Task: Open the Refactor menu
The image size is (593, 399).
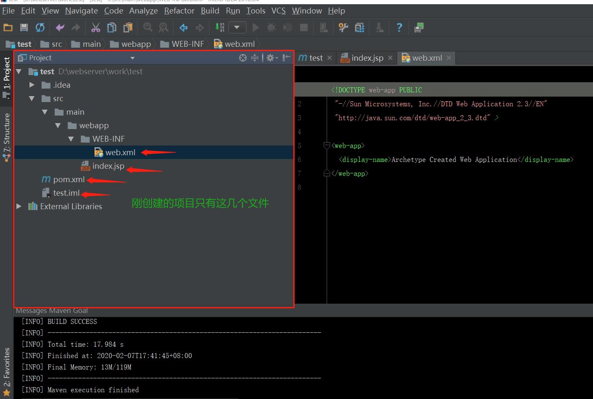Action: [179, 11]
